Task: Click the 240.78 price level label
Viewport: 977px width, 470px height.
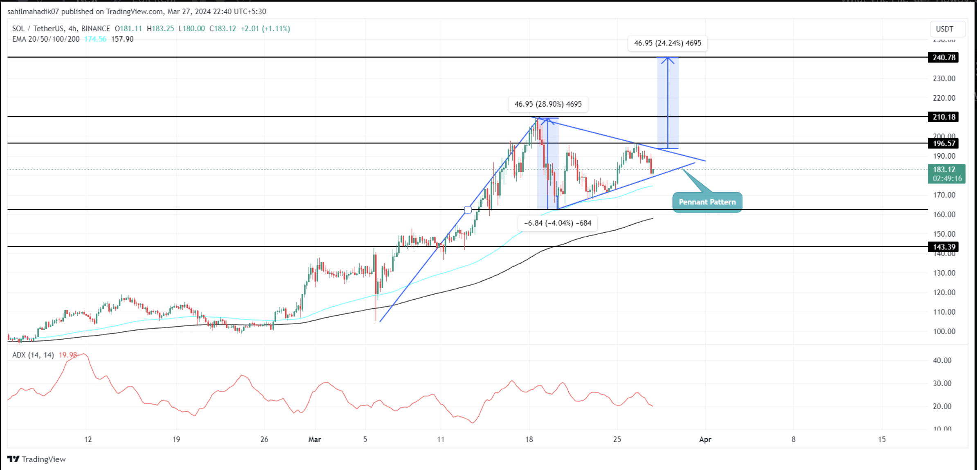Action: tap(943, 57)
